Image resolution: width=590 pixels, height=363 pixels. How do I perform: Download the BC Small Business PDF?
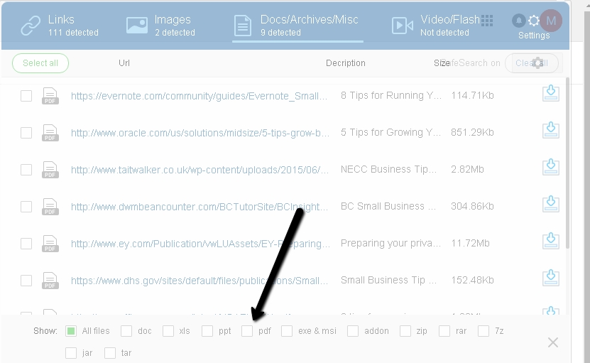(550, 205)
